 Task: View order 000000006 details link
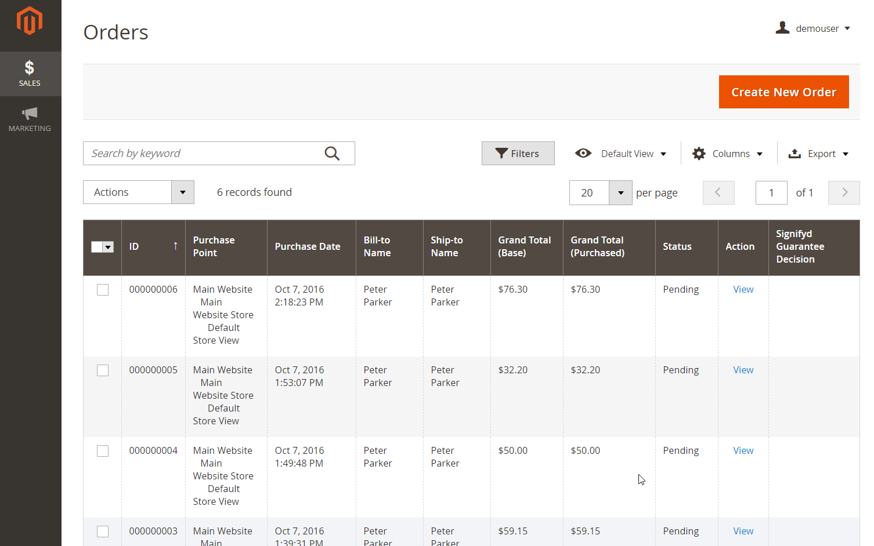coord(743,289)
